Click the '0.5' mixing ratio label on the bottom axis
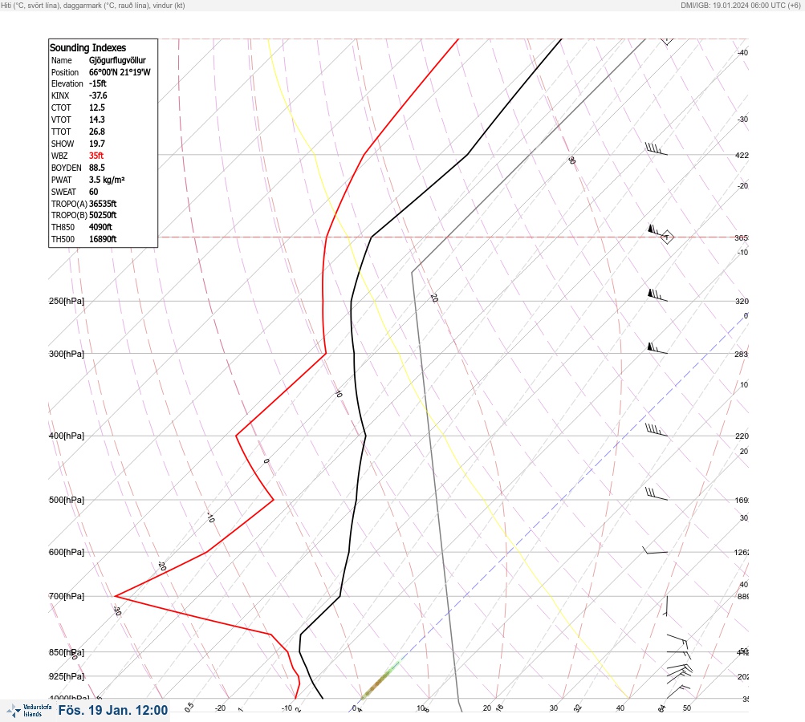Image resolution: width=805 pixels, height=722 pixels. coord(189,707)
